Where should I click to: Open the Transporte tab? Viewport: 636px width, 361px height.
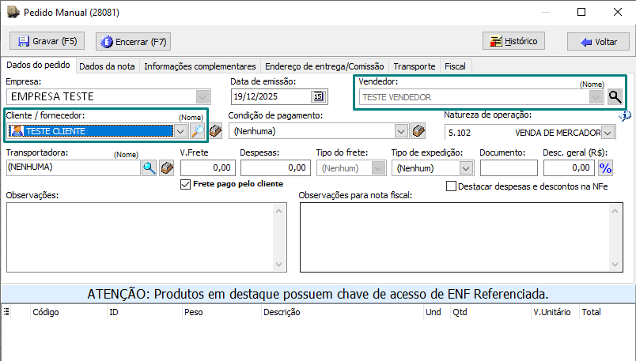(415, 66)
